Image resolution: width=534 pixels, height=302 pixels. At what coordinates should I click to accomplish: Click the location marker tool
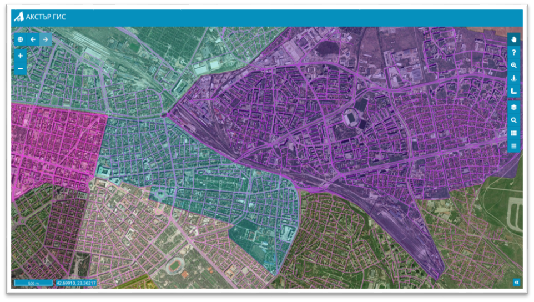click(514, 78)
